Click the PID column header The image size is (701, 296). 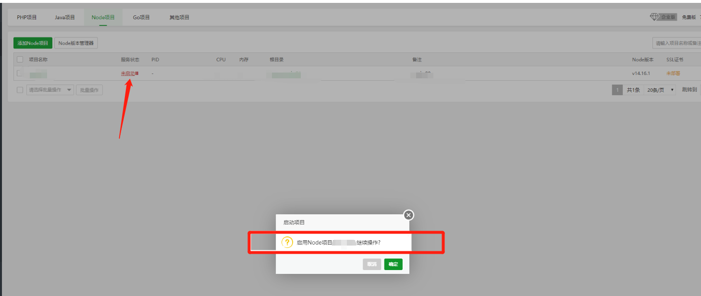coord(155,60)
